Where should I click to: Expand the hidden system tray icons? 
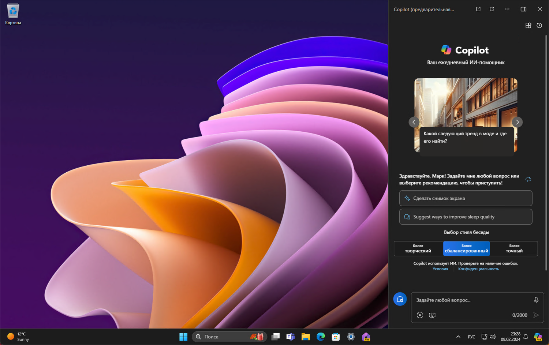458,337
